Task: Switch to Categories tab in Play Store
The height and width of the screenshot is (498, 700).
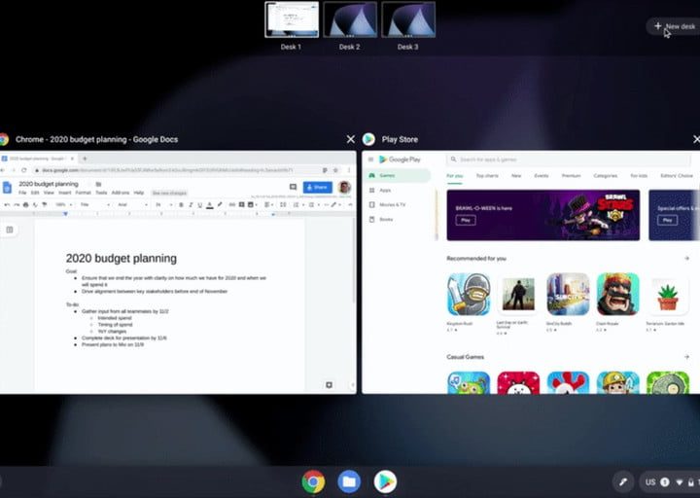Action: point(606,176)
